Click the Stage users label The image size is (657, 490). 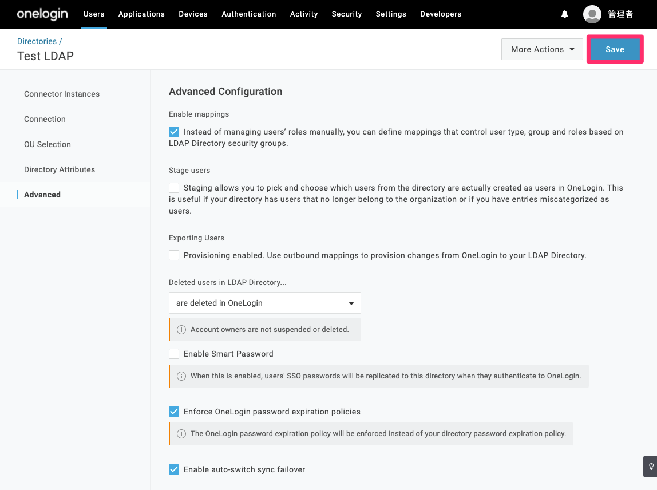189,171
